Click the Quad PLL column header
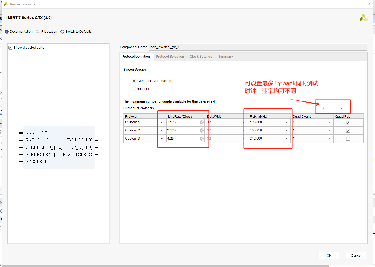Viewport: 375px width, 267px height. point(343,117)
